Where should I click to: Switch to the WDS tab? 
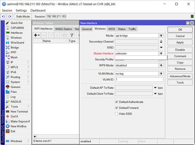tap(112, 29)
